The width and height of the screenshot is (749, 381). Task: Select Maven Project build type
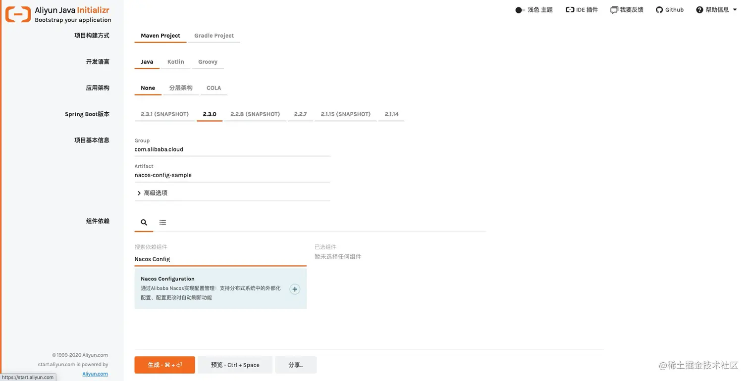(160, 36)
